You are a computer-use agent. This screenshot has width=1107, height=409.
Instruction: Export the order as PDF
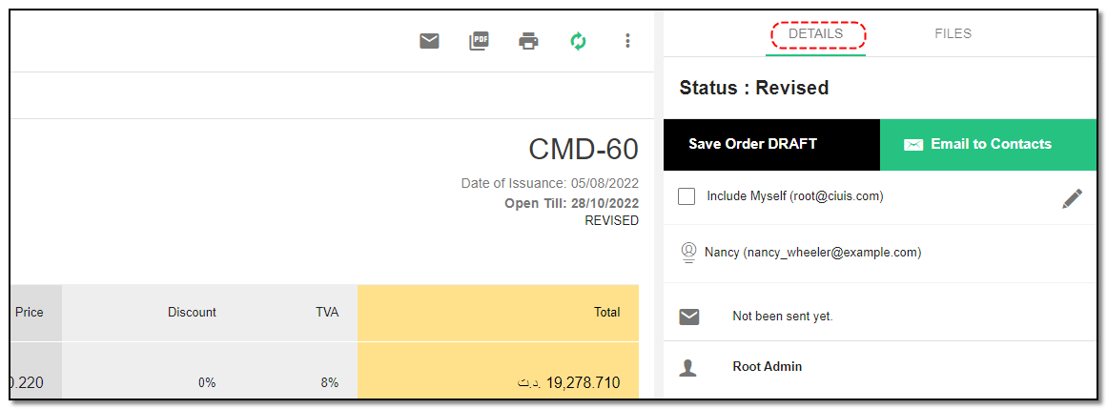480,42
